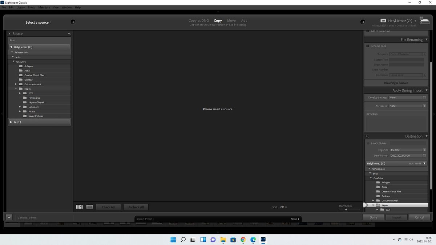Expand the Picasa folder in Source

20,111
